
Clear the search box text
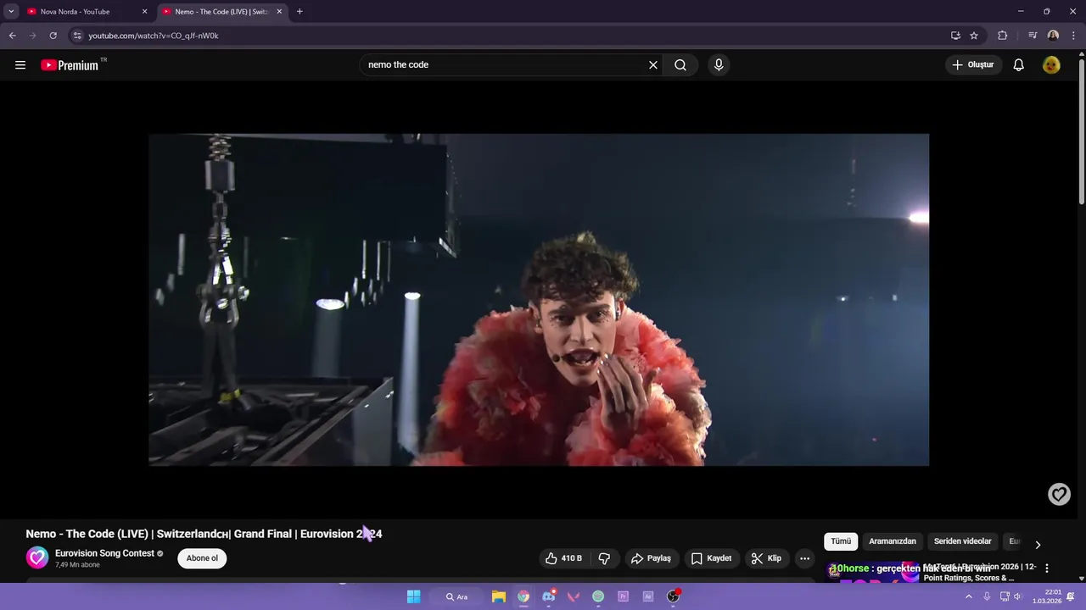[x=653, y=65]
